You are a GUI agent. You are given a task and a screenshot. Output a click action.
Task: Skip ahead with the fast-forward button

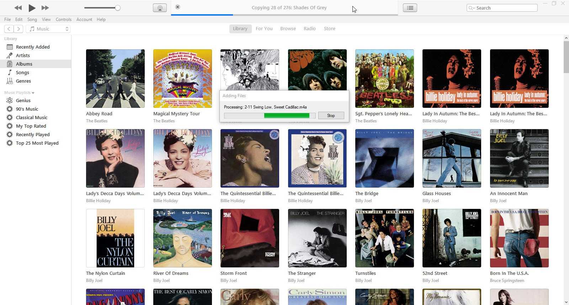[45, 8]
